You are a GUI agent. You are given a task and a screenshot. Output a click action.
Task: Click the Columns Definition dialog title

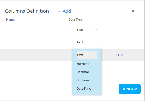point(27,11)
